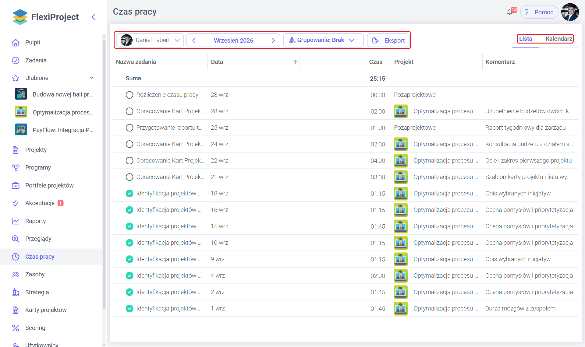This screenshot has height=347, width=585.
Task: Open the Daniel Labert user dropdown
Action: 150,40
